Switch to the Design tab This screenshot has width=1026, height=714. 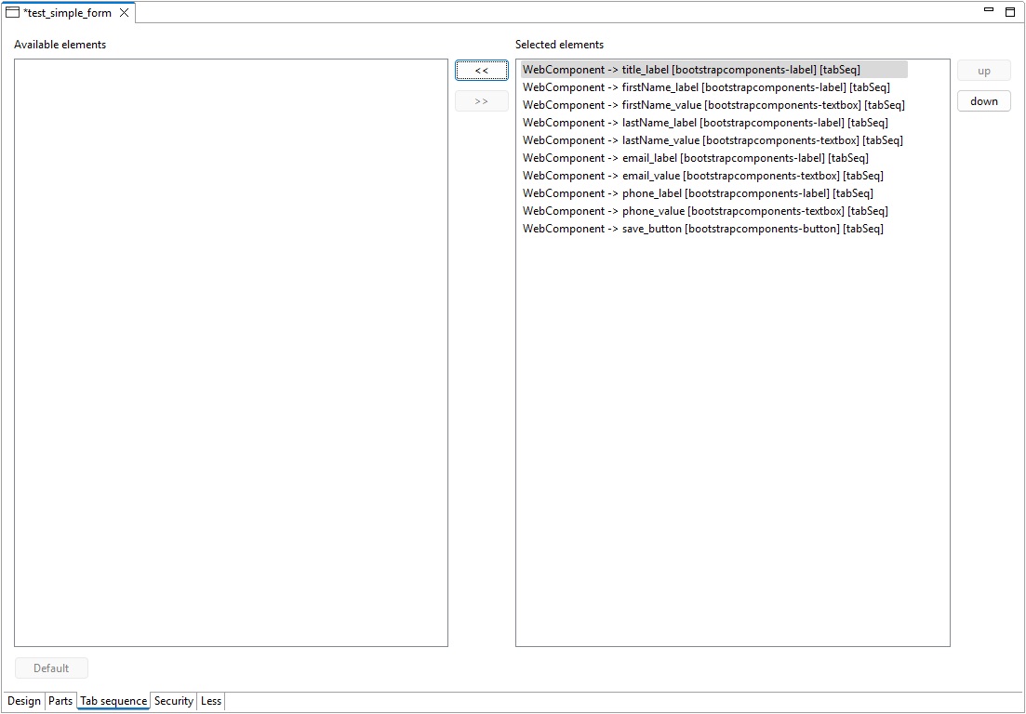[x=24, y=701]
